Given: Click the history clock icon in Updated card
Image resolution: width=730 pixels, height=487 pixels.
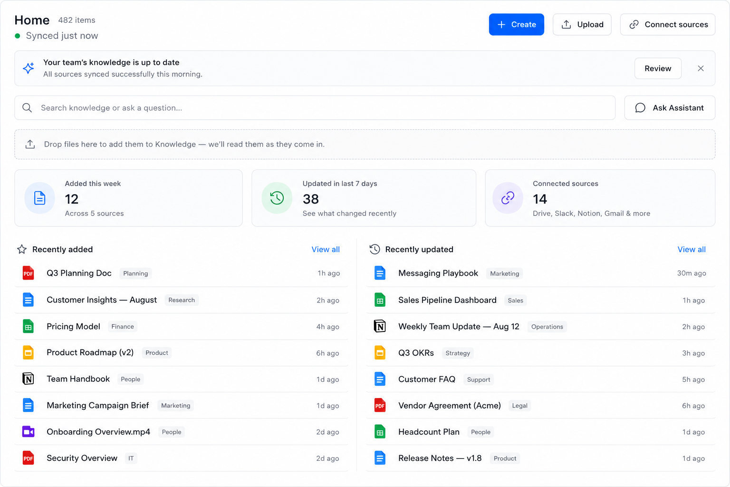Looking at the screenshot, I should click(277, 198).
